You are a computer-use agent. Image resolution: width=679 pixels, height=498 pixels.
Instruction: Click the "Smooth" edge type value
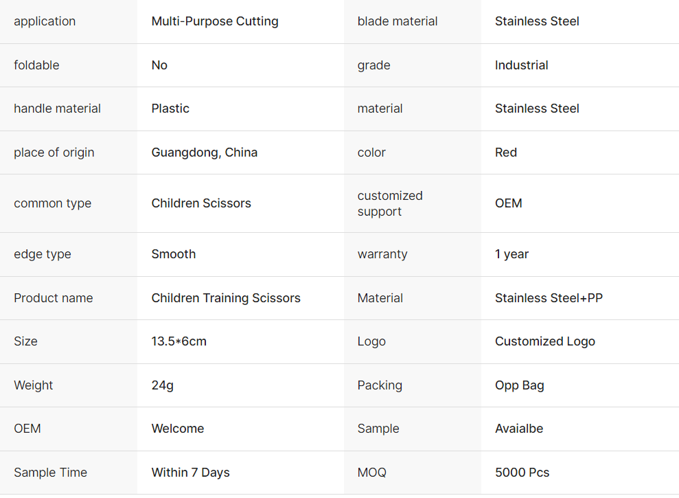[x=174, y=254]
